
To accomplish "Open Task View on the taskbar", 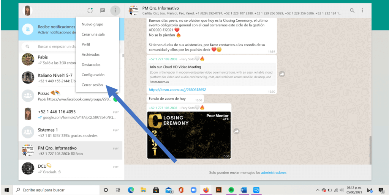I will pyautogui.click(x=118, y=190).
